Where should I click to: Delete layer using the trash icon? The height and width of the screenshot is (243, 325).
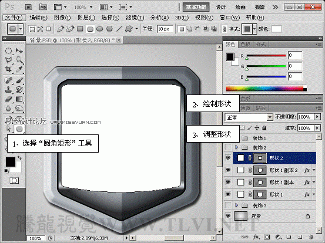coord(310,237)
